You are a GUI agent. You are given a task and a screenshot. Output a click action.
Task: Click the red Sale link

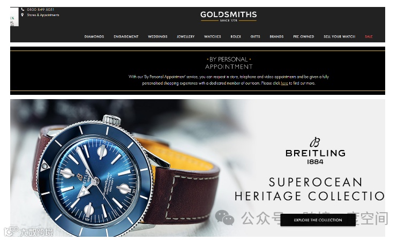[x=369, y=36]
